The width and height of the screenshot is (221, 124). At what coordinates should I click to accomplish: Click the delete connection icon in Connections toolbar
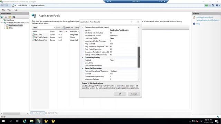pos(14,17)
